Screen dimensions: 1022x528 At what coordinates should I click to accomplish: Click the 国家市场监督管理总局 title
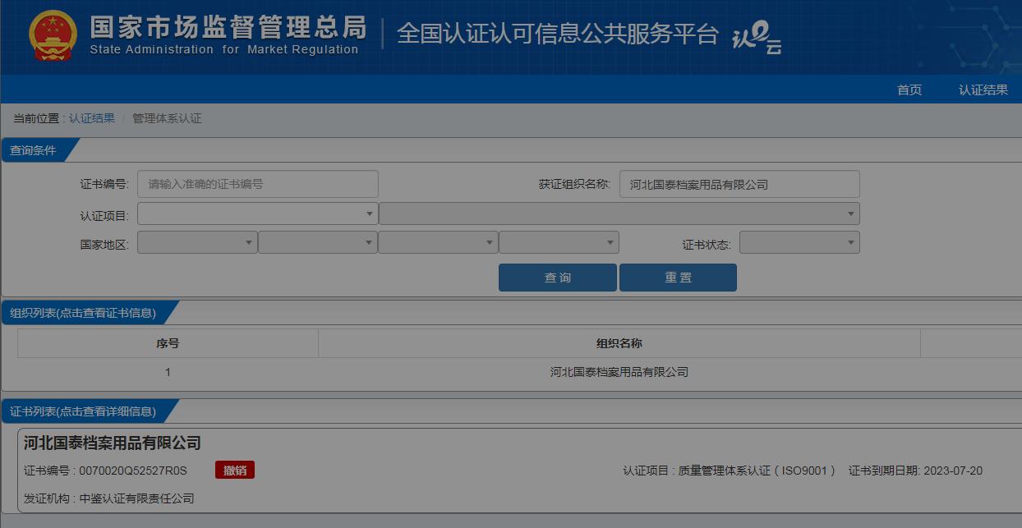click(x=228, y=27)
